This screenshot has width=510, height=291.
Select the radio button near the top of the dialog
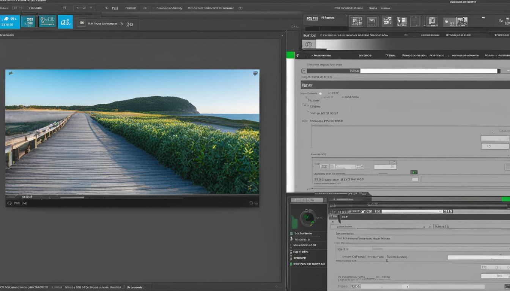320,93
